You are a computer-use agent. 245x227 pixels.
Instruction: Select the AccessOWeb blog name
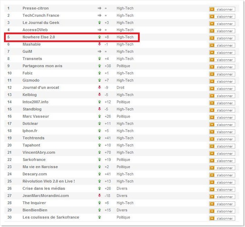click(x=35, y=30)
